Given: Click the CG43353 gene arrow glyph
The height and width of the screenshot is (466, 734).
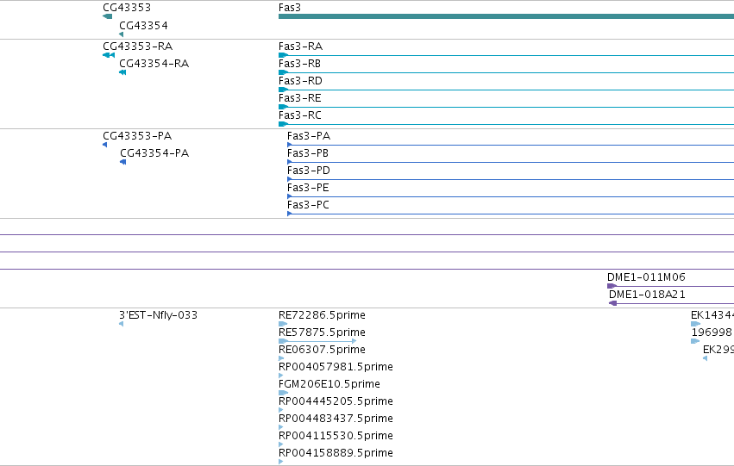Looking at the screenshot, I should 107,16.
